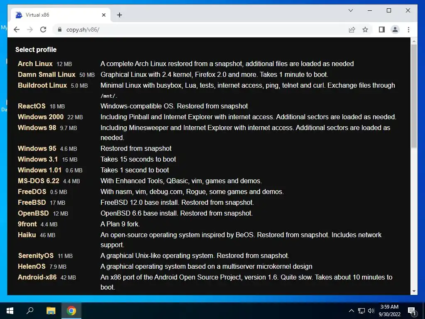Open network status in system tray
The height and width of the screenshot is (319, 425).
tap(361, 311)
